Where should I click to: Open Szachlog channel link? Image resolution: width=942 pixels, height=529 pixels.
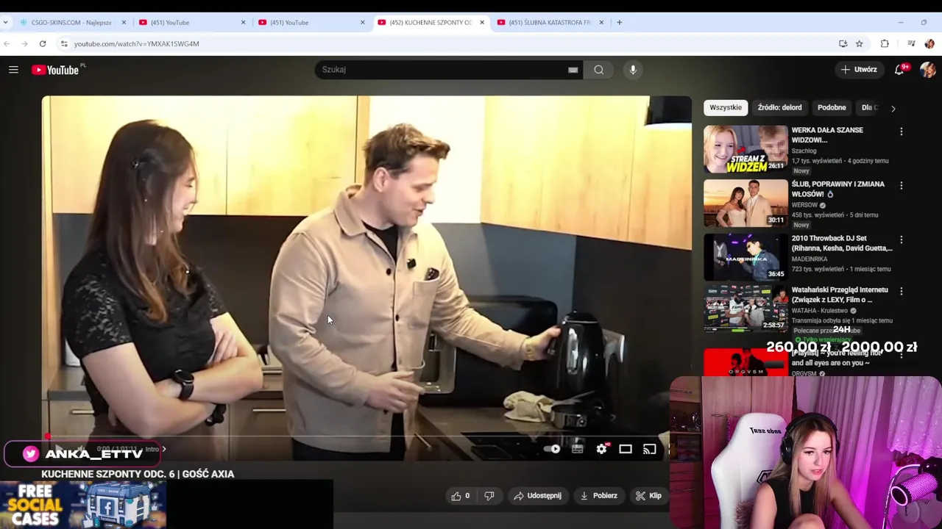[804, 151]
